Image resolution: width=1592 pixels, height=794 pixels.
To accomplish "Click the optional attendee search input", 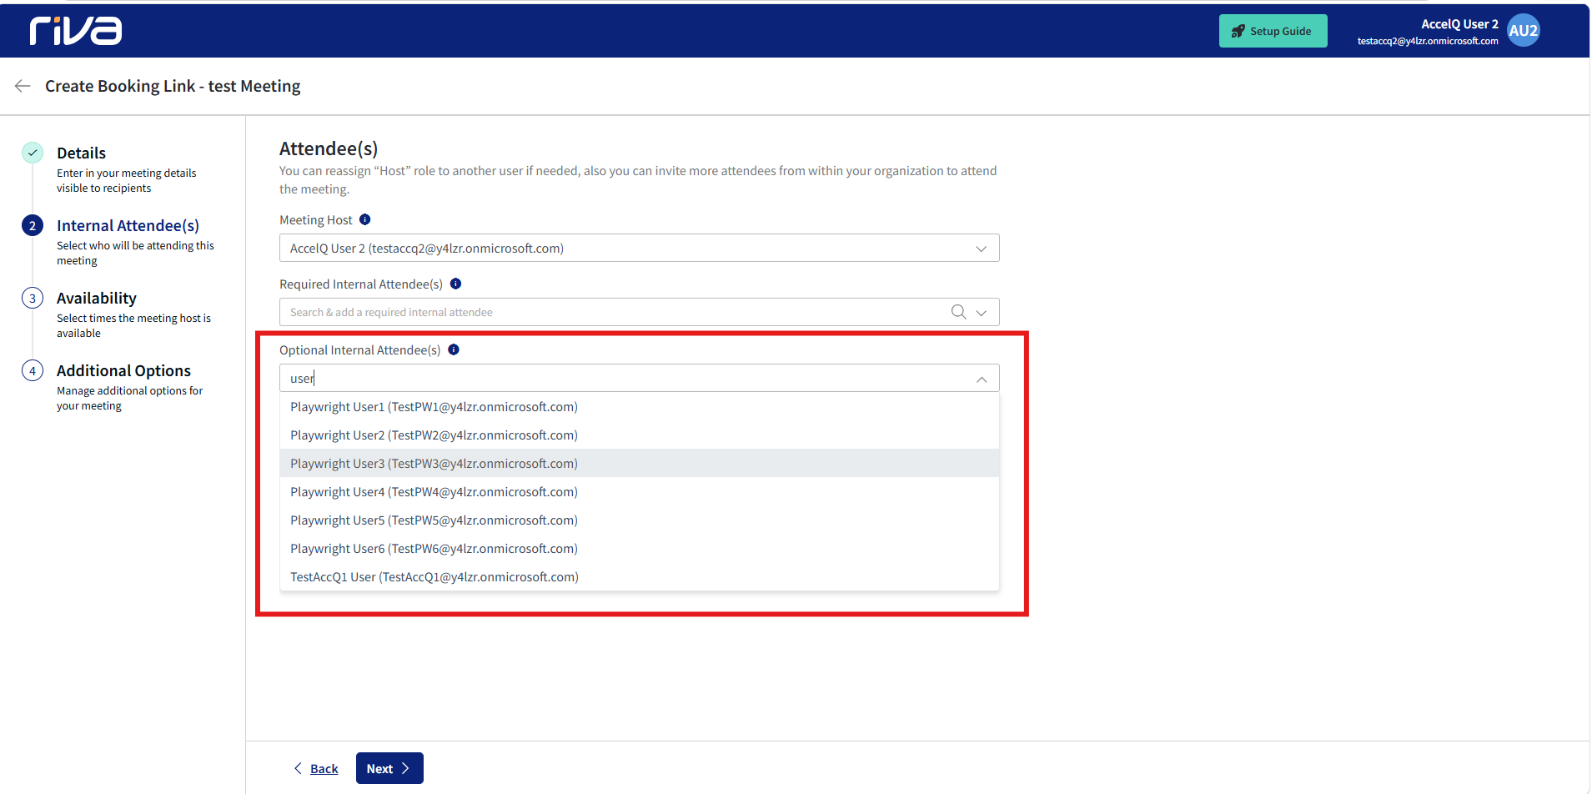I will [625, 378].
